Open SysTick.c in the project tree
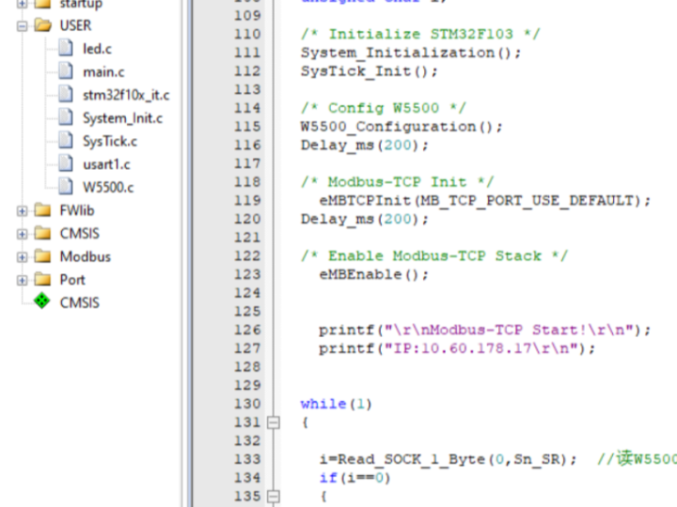677x507 pixels. 110,142
